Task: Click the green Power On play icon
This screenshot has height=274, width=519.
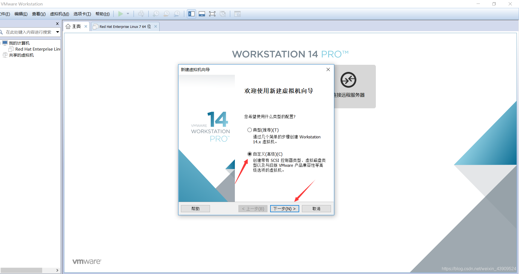Action: (120, 14)
